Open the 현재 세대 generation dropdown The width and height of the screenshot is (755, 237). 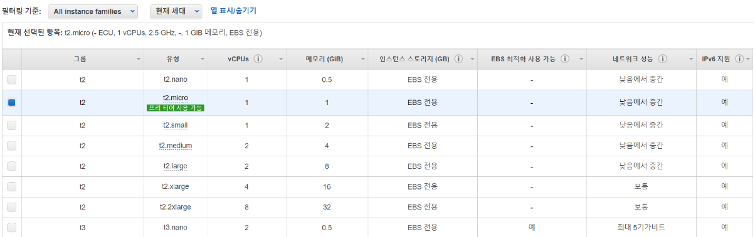coord(176,11)
